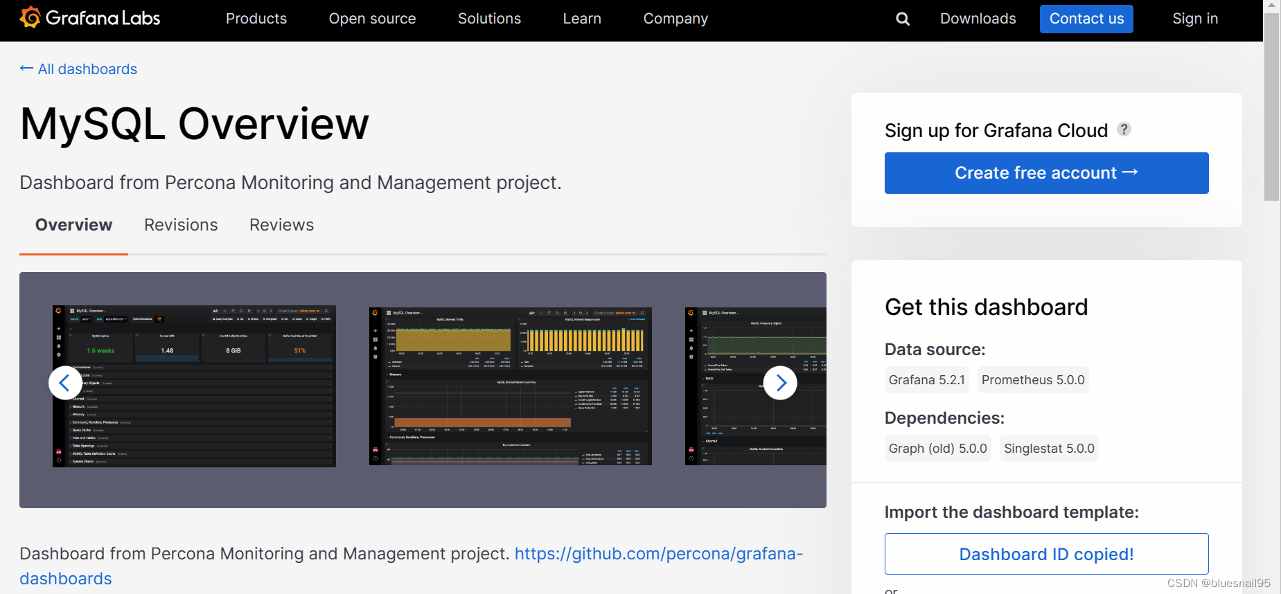Click the help question mark icon
The image size is (1281, 594).
1124,129
